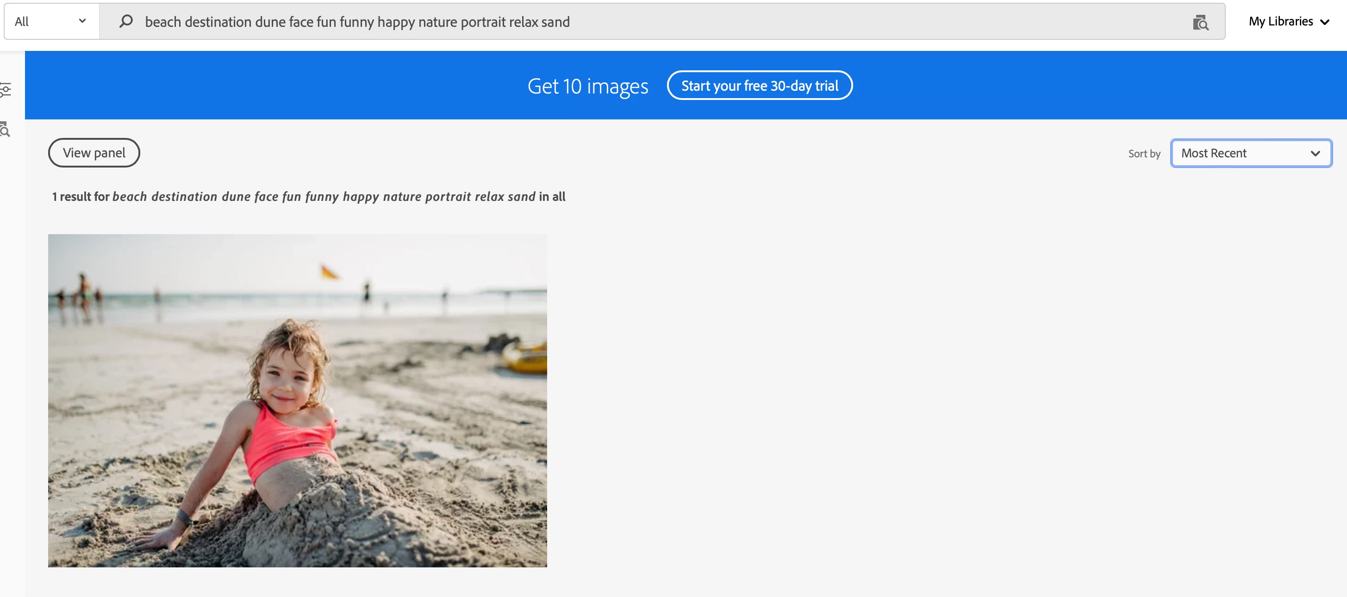
Task: Open the Most Recent sort dropdown
Action: (x=1250, y=153)
